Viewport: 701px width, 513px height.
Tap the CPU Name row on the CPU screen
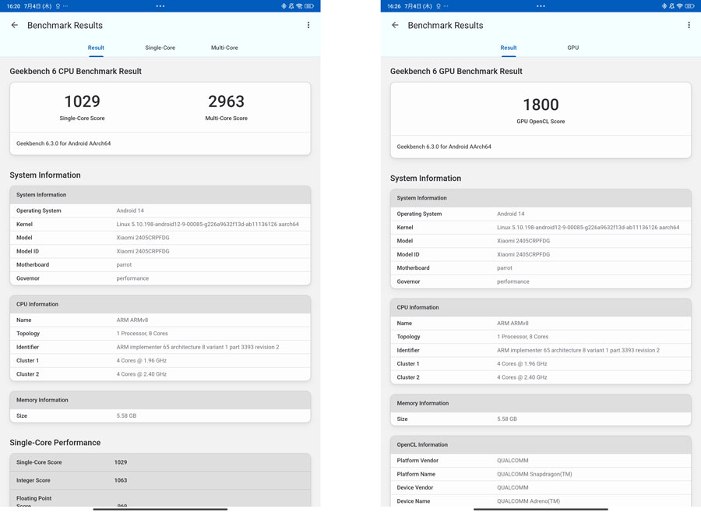coord(160,320)
